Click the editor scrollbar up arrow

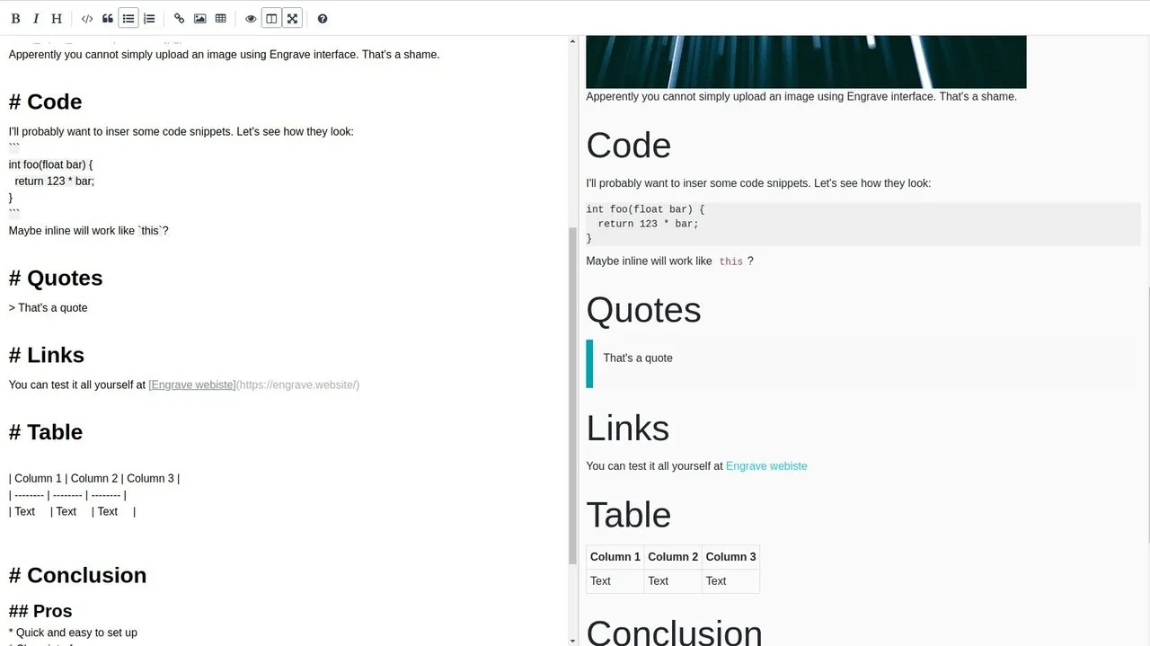point(573,40)
